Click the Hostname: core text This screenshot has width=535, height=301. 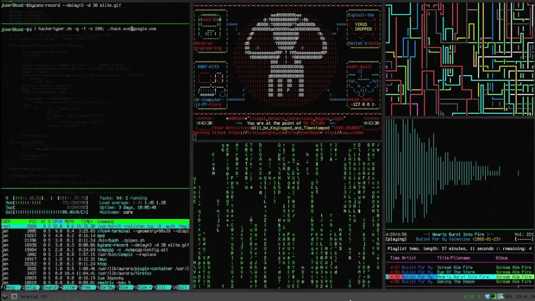[x=116, y=212]
